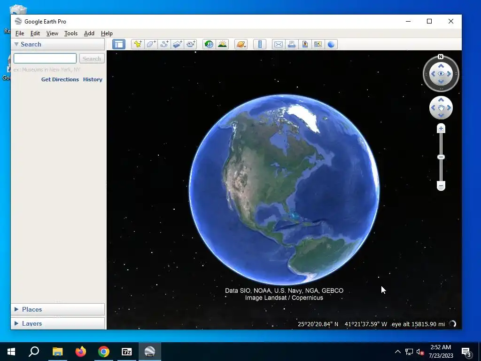This screenshot has width=481, height=361.
Task: Open Get Directions link
Action: click(60, 79)
